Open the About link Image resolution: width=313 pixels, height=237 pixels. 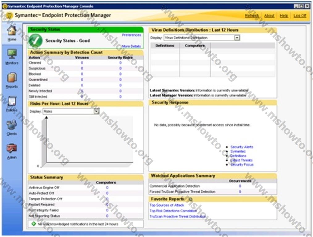[269, 15]
